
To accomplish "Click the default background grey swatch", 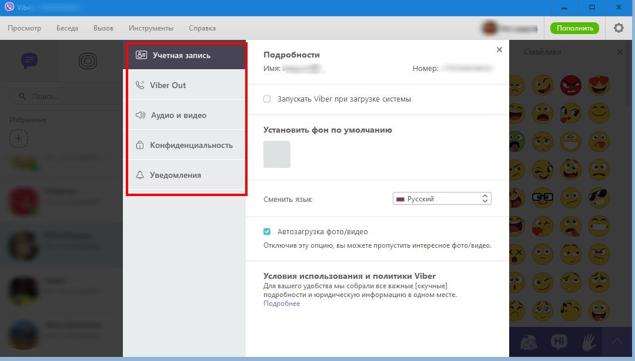I will coord(277,154).
